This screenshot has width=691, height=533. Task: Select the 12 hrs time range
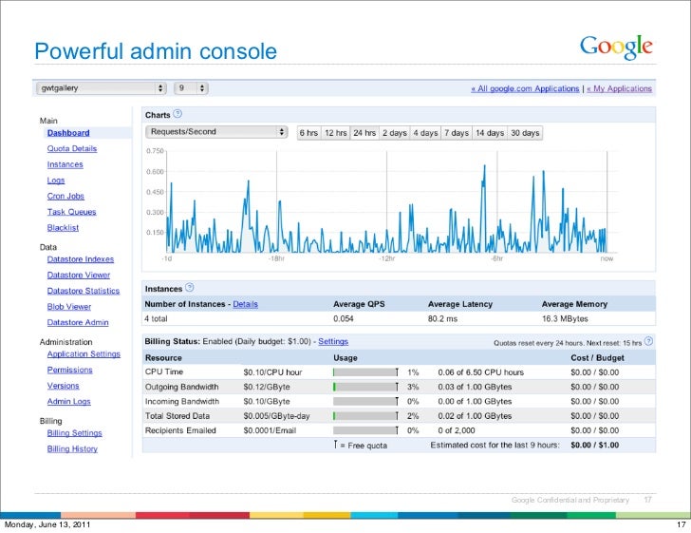(335, 133)
